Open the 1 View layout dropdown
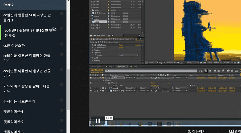Viewport: 241px width, 133px height. 228,63
